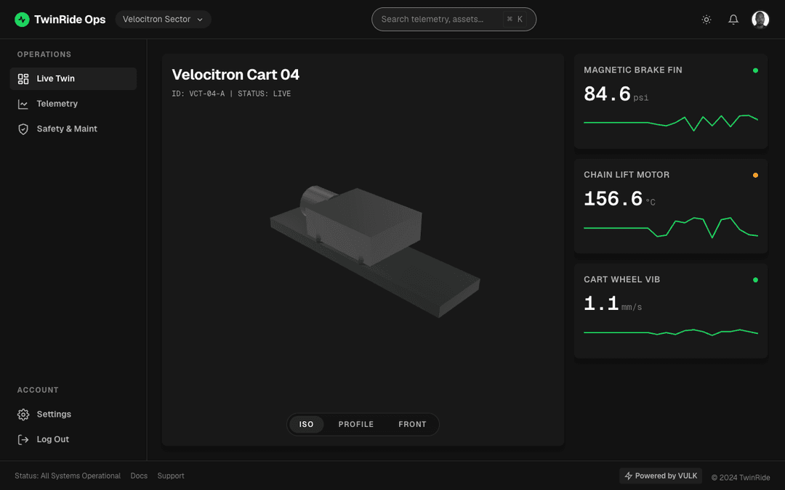Click the TwinRide Ops green pulse logo

tap(22, 20)
